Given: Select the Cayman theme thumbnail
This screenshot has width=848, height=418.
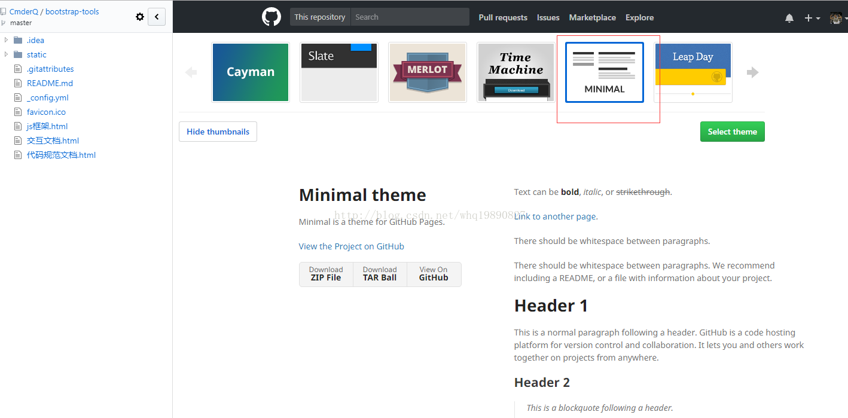Looking at the screenshot, I should tap(251, 72).
